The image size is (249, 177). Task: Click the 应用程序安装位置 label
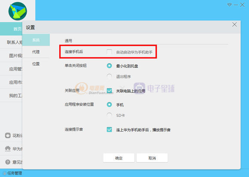79,105
